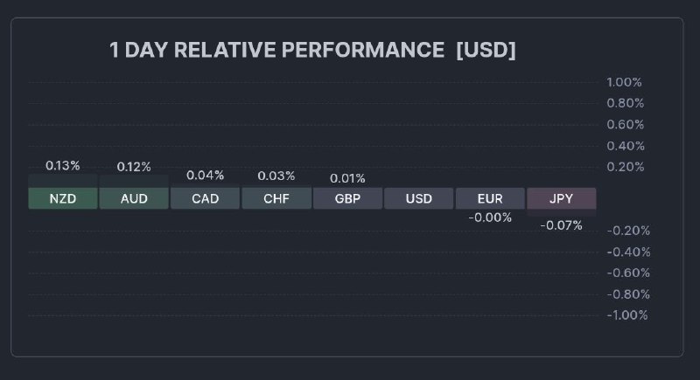Click the chart title '1 DAY RELATIVE PERFORMANCE'

coord(276,50)
